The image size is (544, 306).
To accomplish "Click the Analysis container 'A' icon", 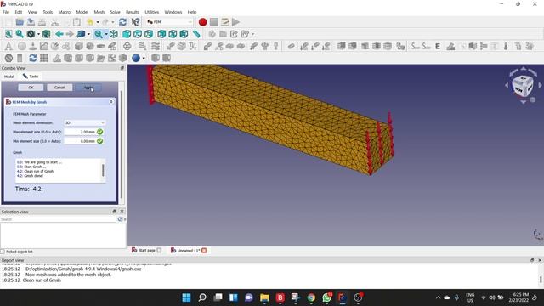I will [8, 46].
